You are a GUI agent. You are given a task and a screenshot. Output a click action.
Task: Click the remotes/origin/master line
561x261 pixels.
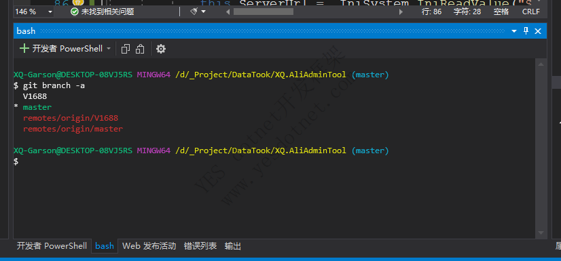tap(73, 129)
